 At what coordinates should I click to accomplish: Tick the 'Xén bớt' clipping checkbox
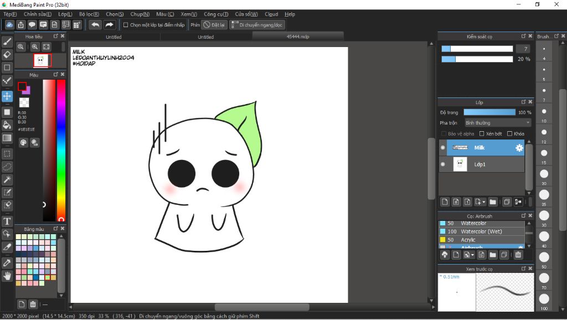[482, 133]
